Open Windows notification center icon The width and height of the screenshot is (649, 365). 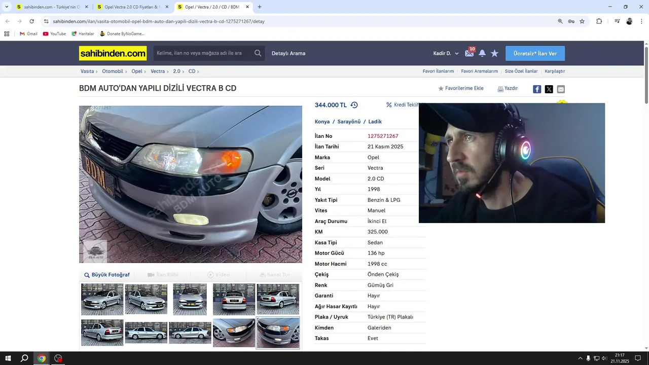click(x=638, y=358)
